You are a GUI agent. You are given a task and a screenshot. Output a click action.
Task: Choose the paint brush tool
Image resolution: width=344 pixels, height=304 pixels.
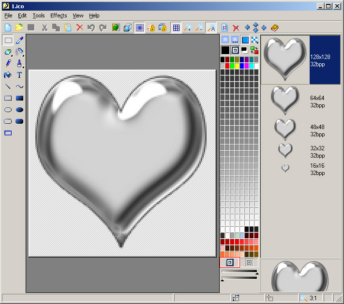19,64
